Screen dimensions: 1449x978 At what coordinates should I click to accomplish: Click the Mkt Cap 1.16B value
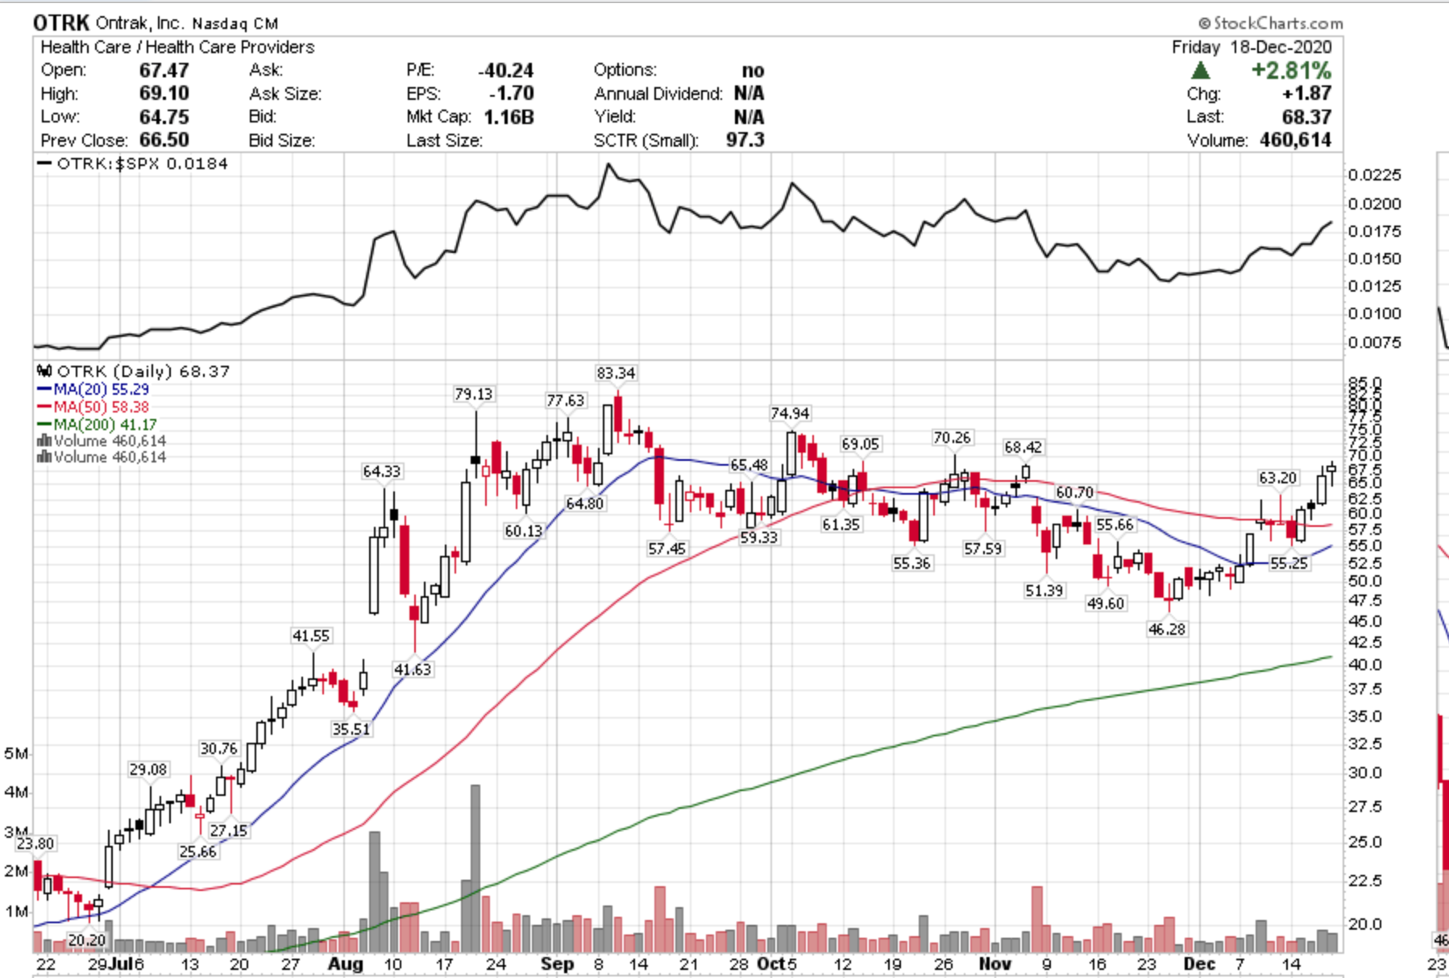click(509, 117)
